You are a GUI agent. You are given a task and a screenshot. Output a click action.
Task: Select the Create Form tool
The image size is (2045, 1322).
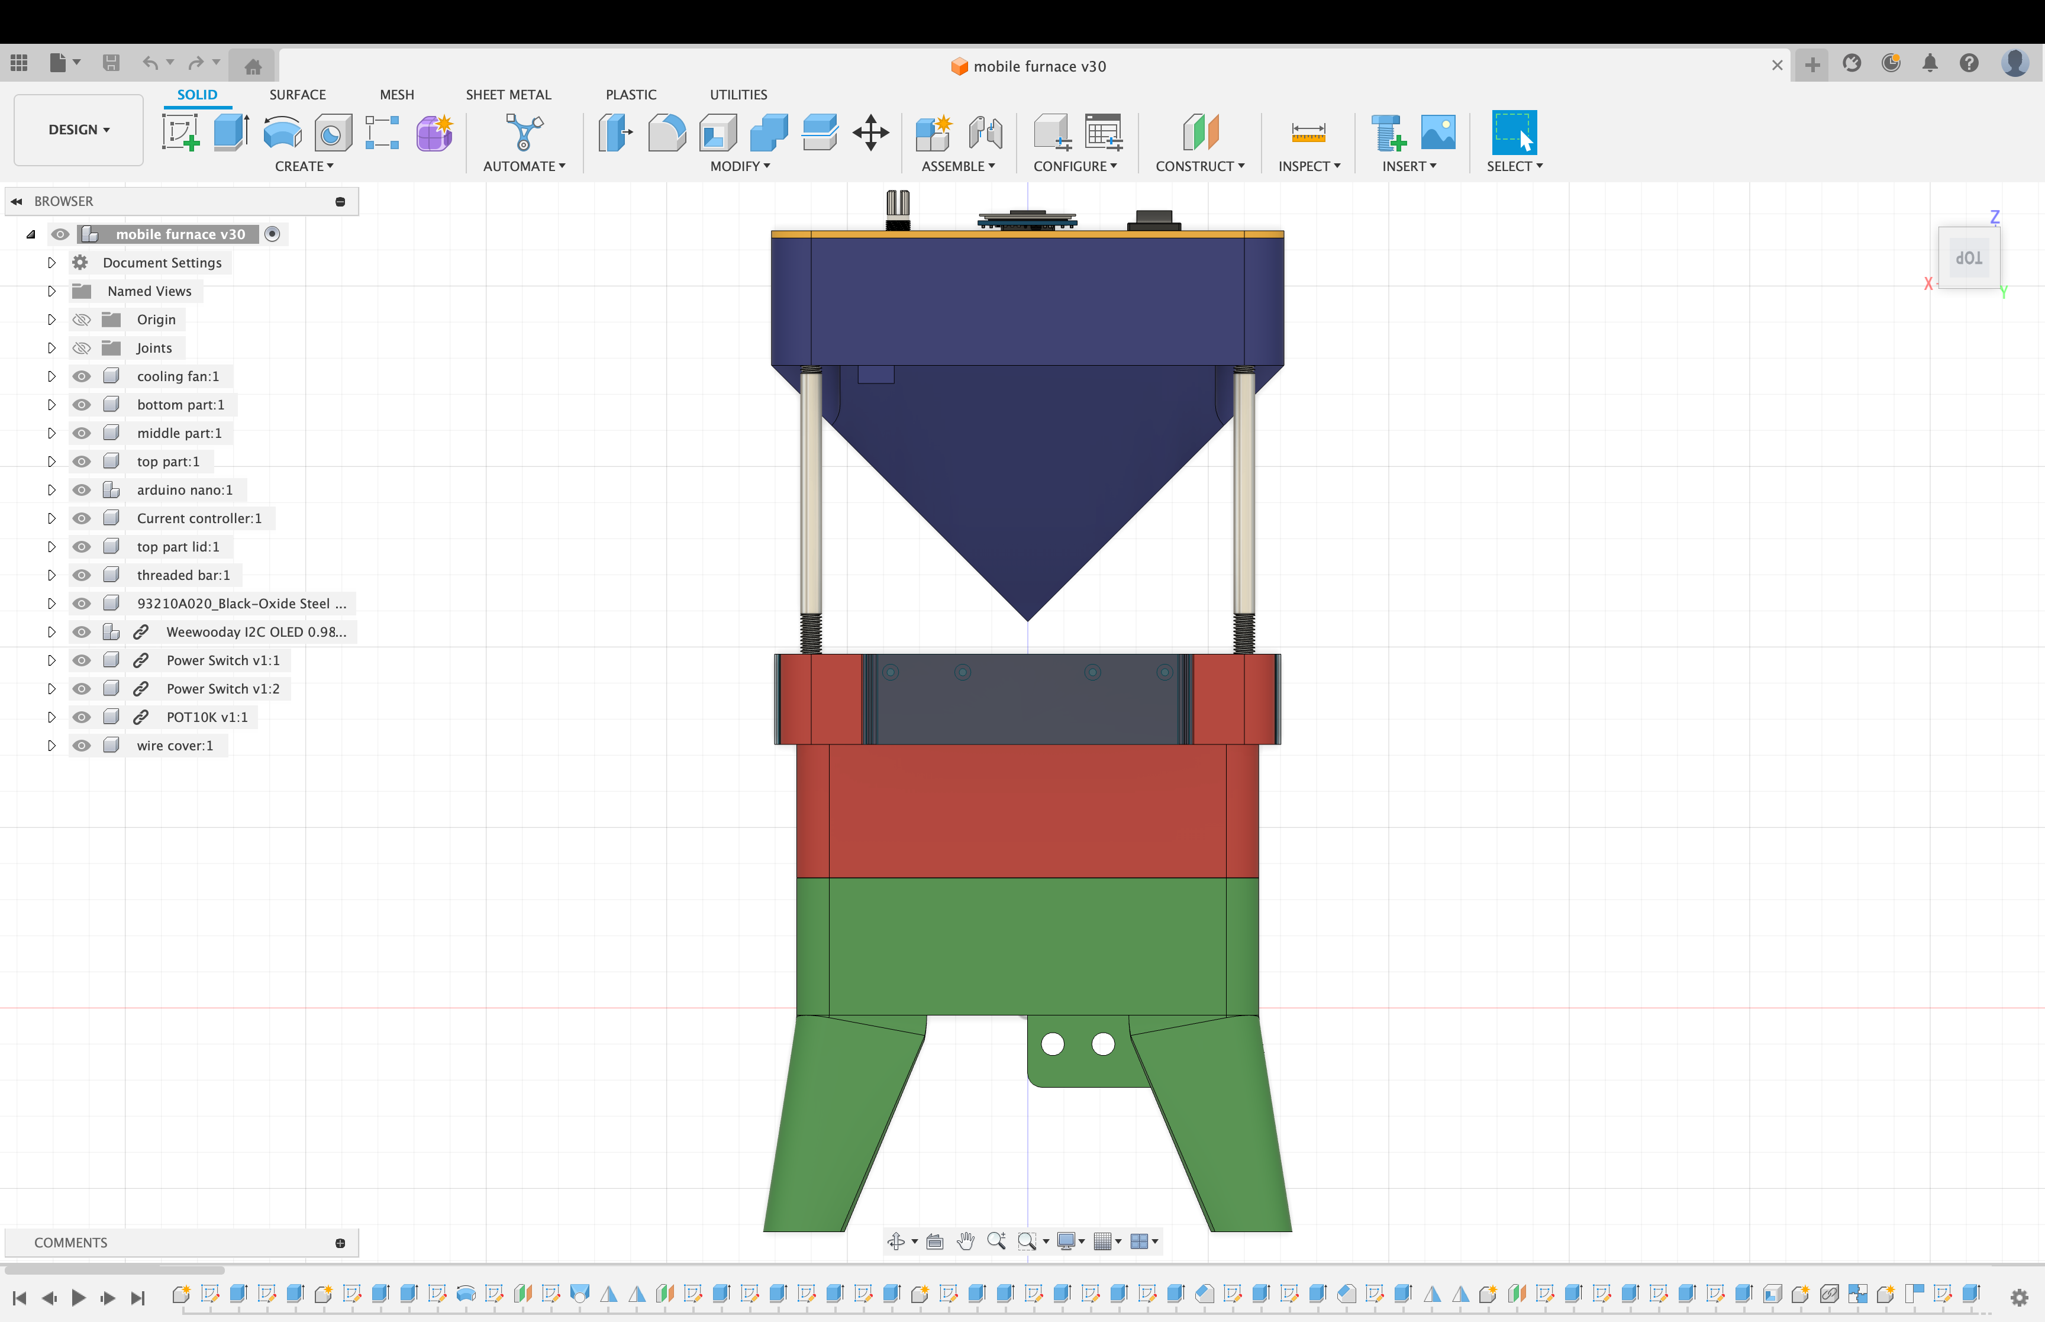tap(434, 133)
